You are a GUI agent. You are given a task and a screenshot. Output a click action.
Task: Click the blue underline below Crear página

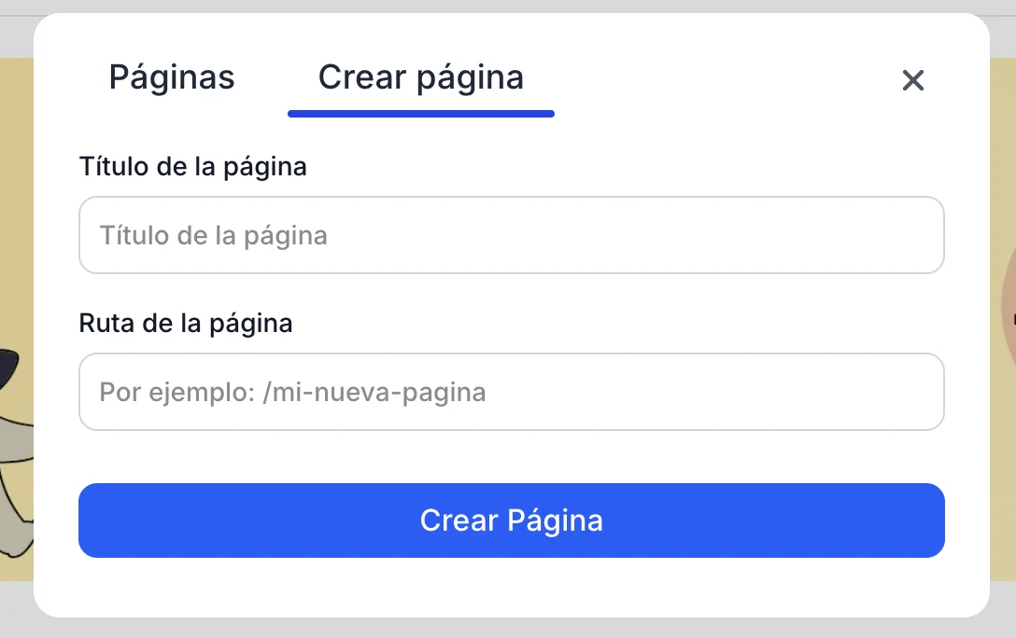pyautogui.click(x=420, y=114)
